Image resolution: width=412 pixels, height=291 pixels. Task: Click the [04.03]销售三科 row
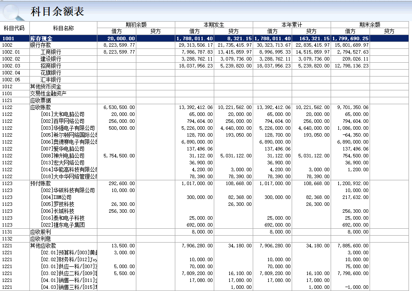click(x=204, y=287)
